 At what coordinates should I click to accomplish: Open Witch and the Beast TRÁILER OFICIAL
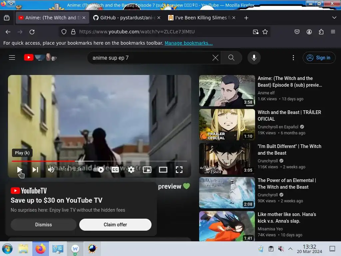(x=289, y=116)
